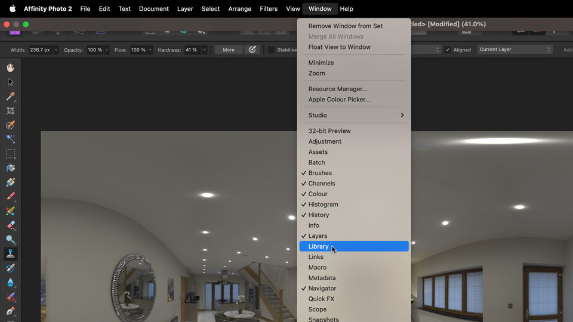Open the Select menu
The width and height of the screenshot is (573, 322).
(x=211, y=9)
